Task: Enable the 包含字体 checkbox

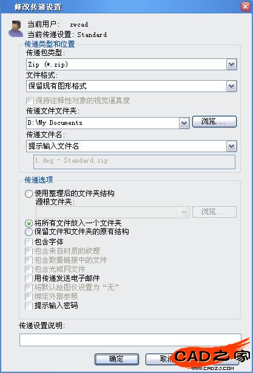Action: [29, 243]
